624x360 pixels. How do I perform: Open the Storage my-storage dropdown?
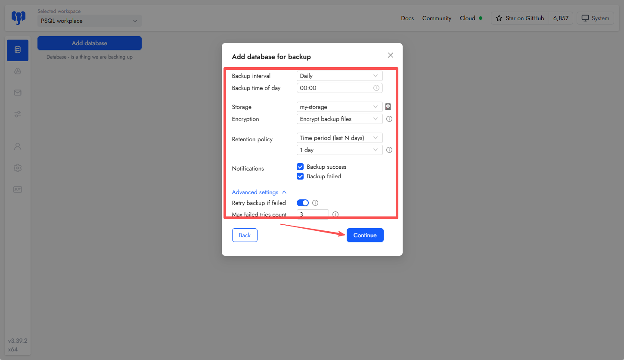pyautogui.click(x=340, y=107)
